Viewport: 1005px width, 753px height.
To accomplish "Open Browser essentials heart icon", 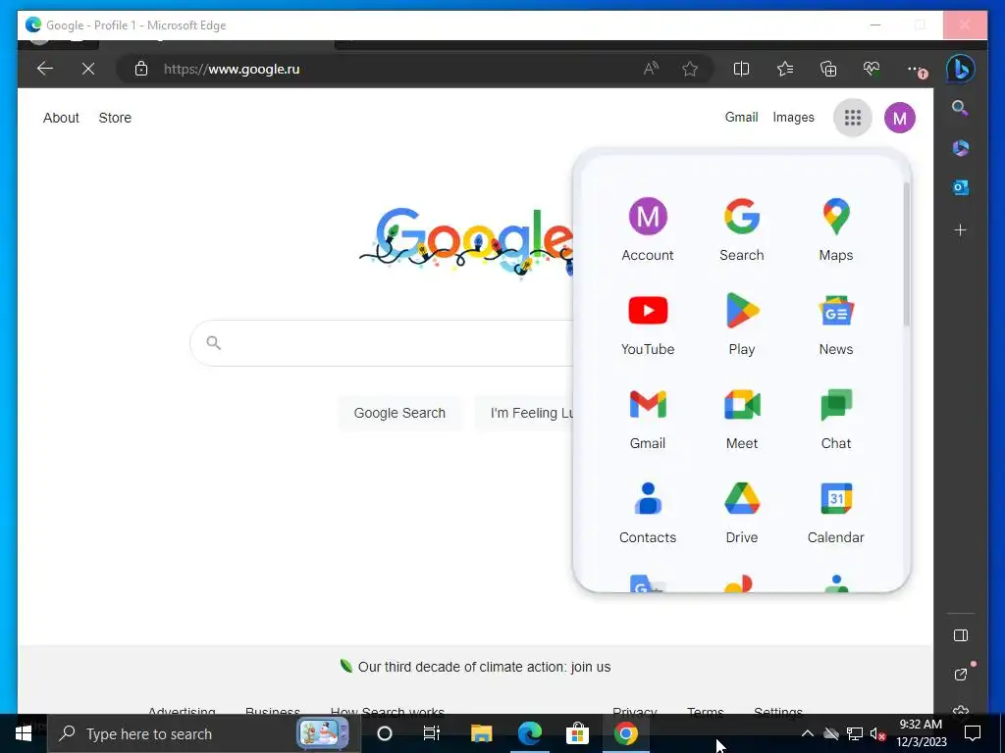I will tap(872, 69).
